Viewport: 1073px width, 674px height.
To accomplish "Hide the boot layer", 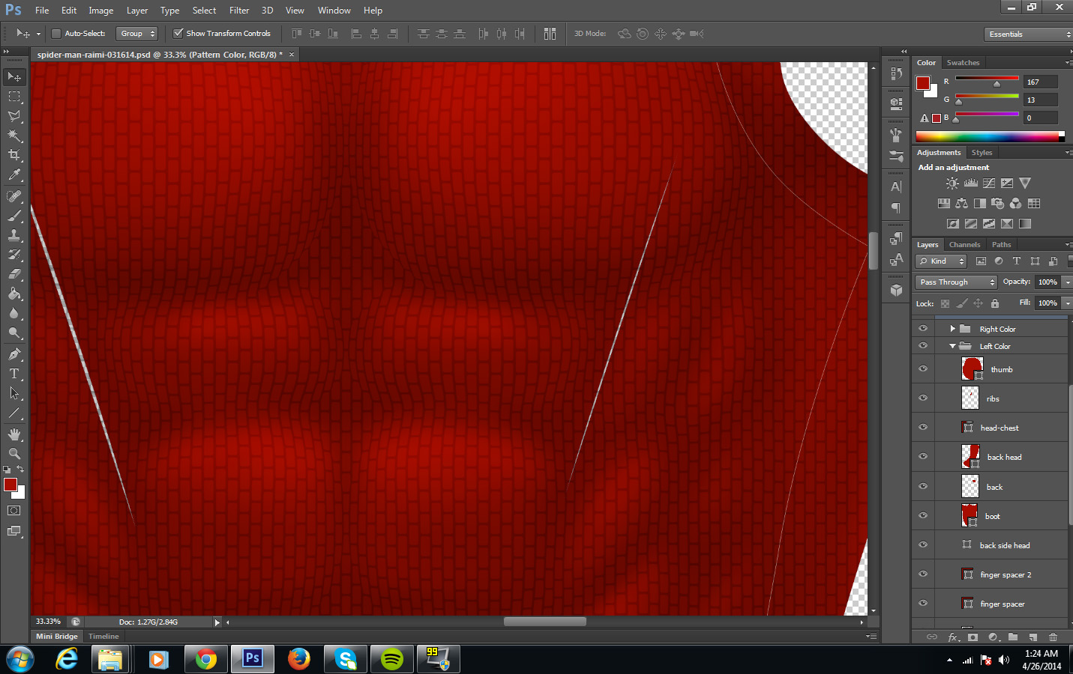I will click(923, 516).
